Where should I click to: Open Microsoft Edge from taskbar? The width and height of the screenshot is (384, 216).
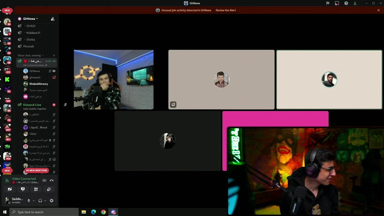tap(94, 212)
